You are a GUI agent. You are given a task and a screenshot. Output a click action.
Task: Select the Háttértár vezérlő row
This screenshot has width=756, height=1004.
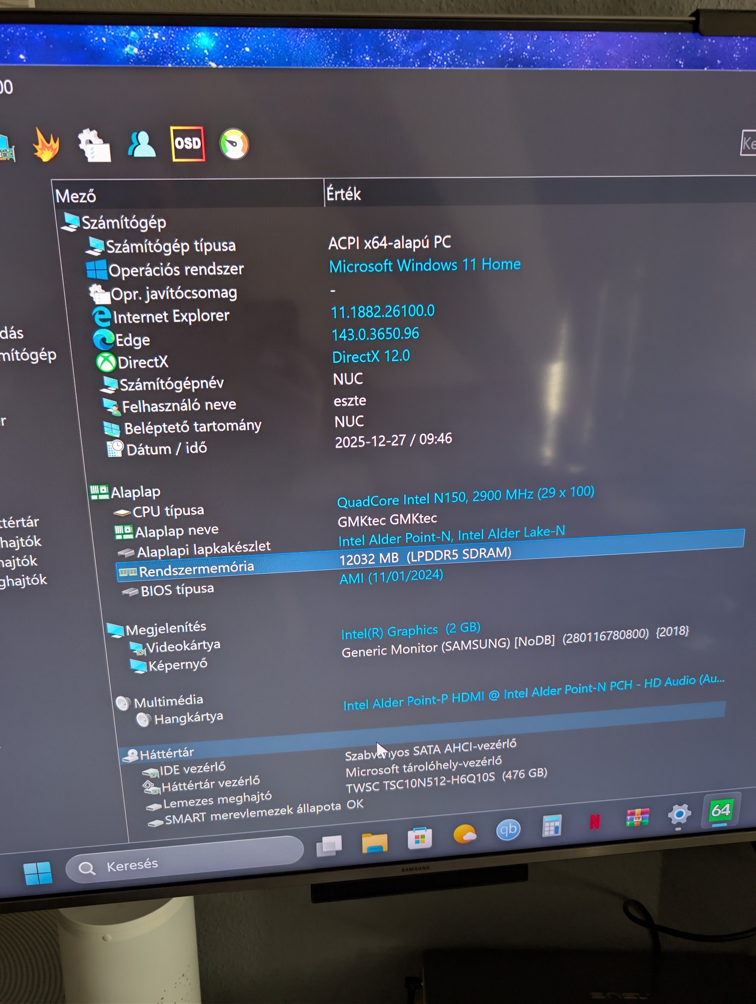(x=201, y=784)
